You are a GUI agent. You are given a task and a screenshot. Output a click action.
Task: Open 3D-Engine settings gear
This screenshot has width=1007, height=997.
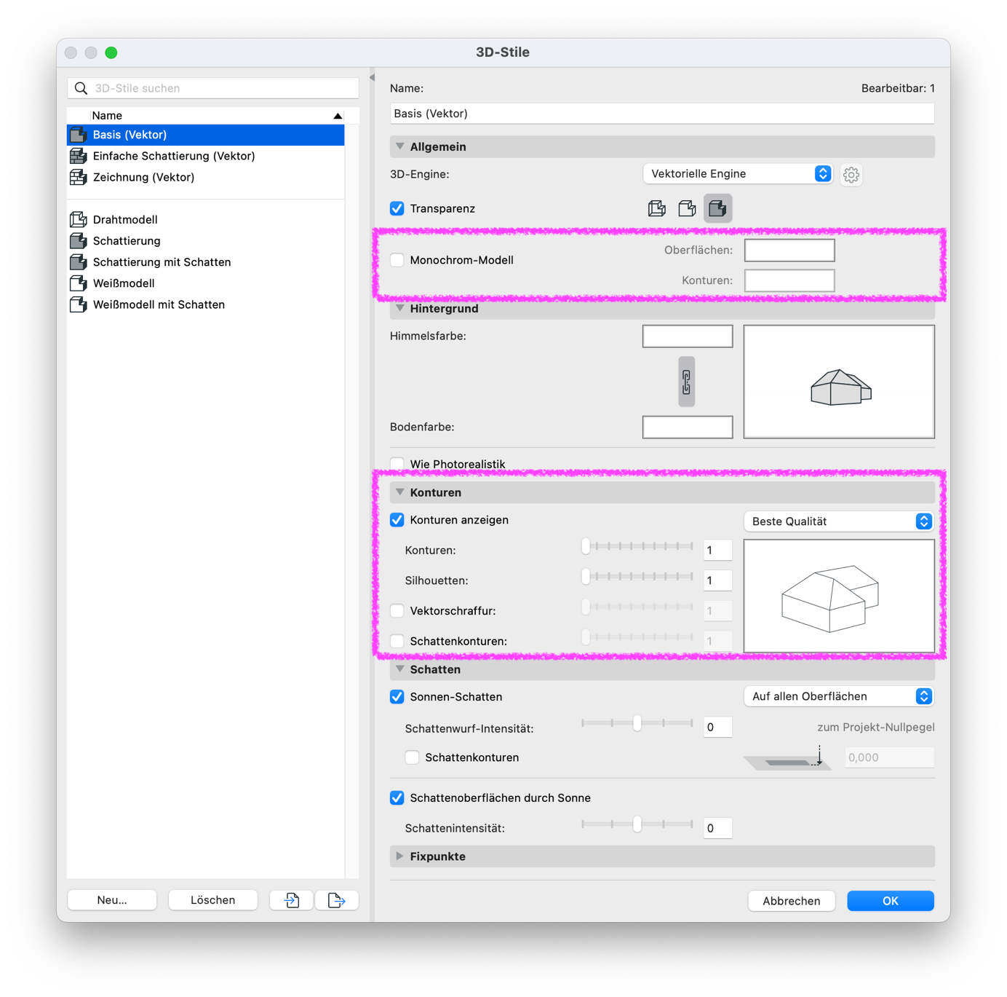tap(851, 175)
